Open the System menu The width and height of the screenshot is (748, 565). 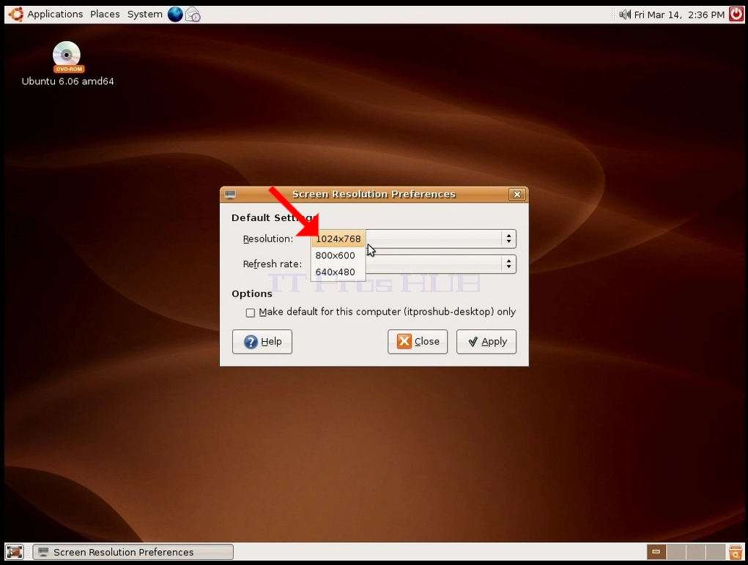point(145,15)
